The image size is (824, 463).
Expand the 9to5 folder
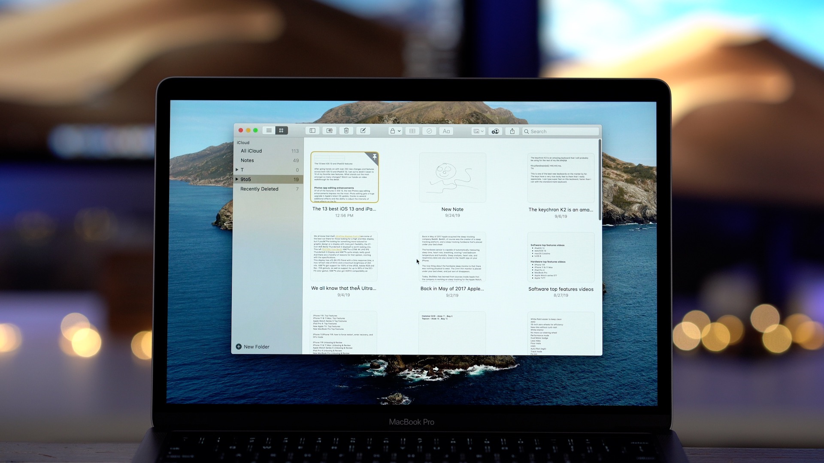point(237,179)
